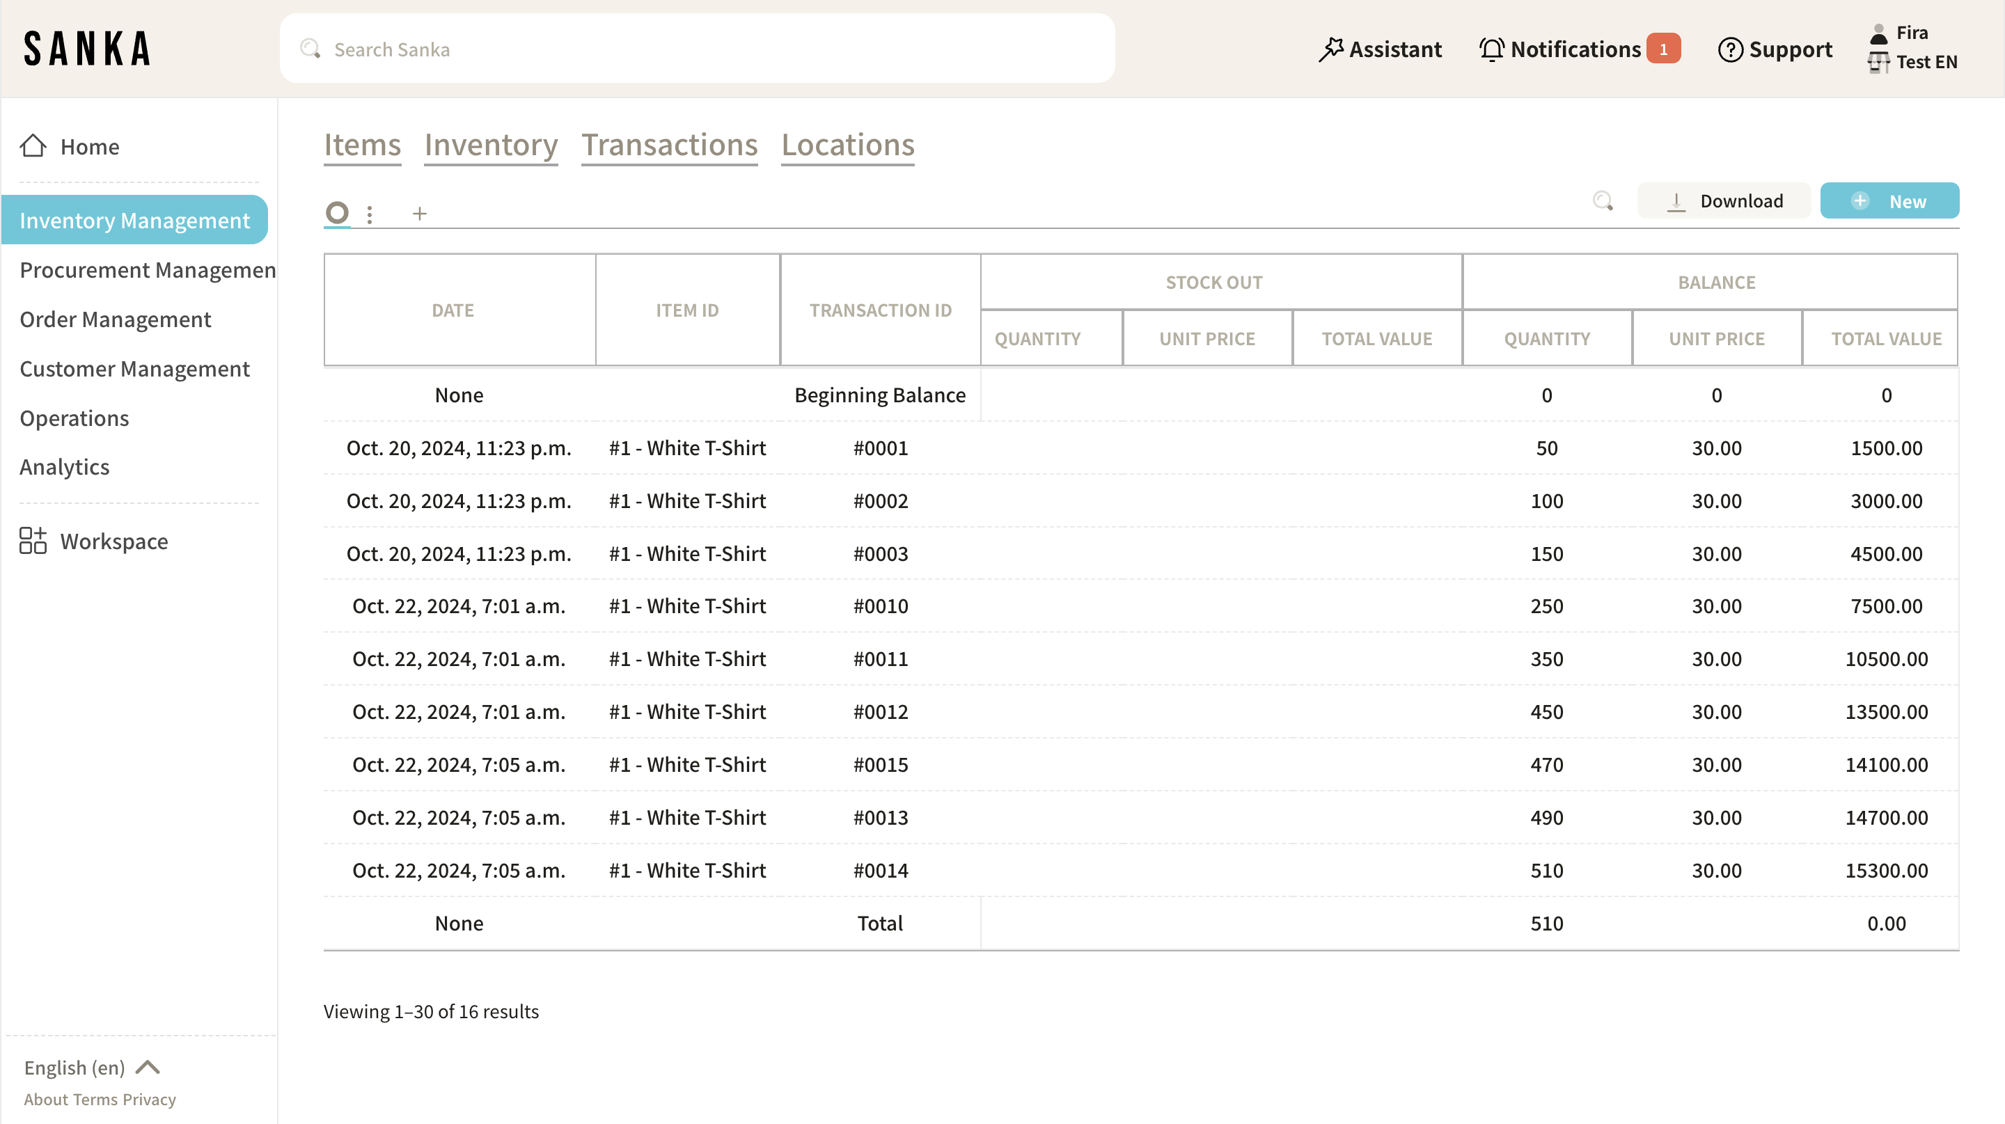Open the Analytics sidebar item
2005x1124 pixels.
(65, 467)
